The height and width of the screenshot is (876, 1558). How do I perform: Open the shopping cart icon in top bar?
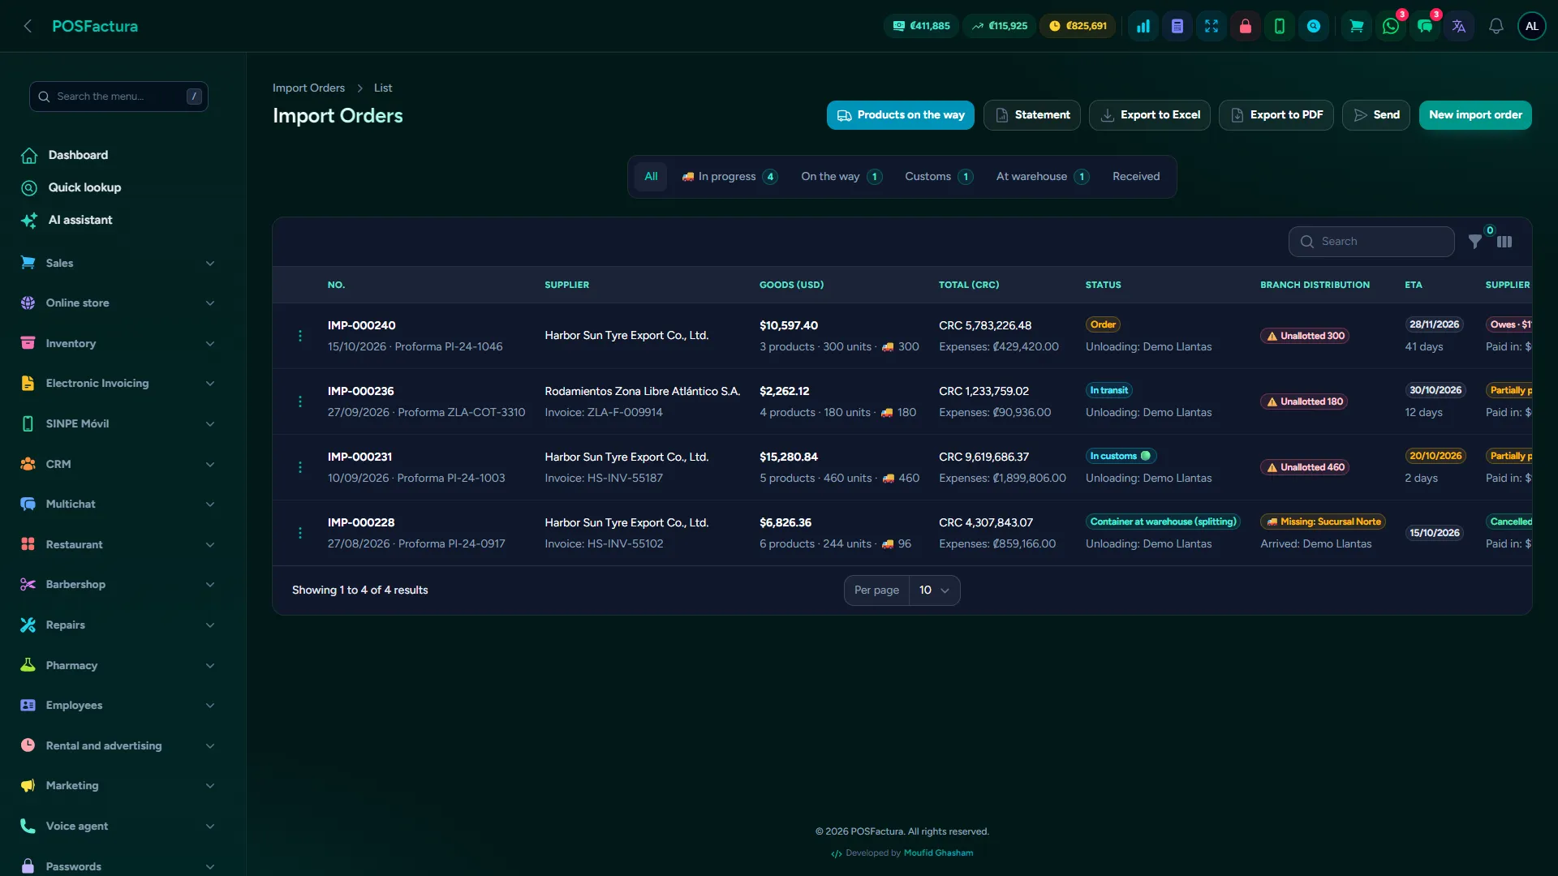click(1356, 26)
